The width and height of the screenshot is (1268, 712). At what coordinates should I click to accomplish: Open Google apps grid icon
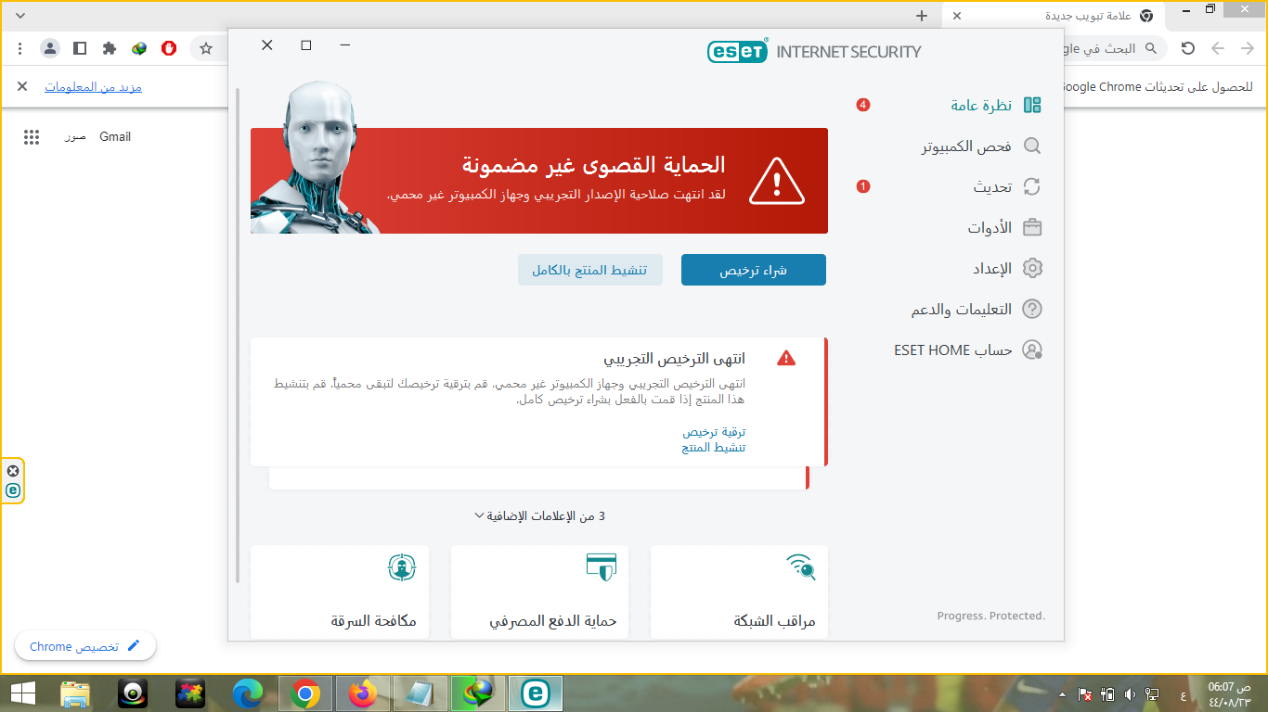click(x=32, y=137)
